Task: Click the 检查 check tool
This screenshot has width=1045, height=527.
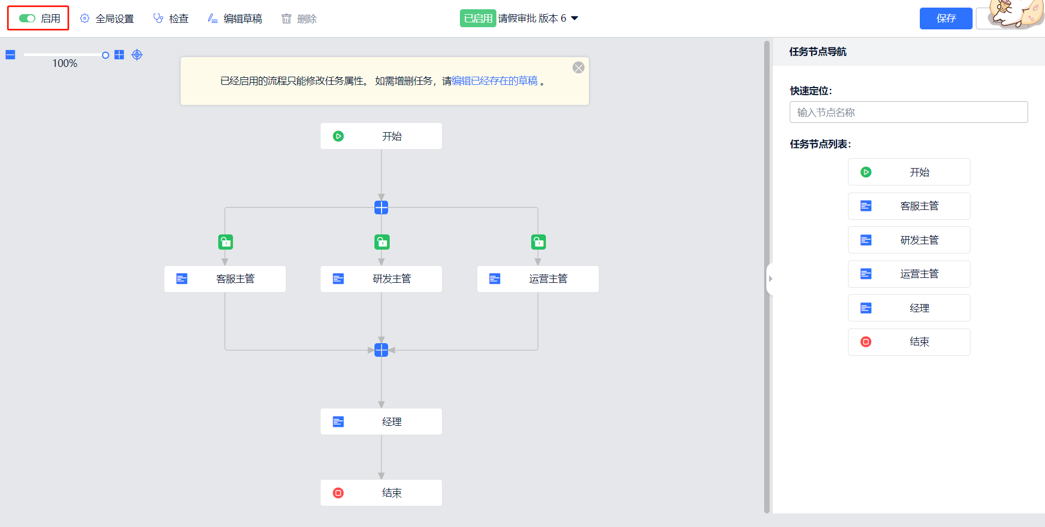Action: click(x=171, y=19)
